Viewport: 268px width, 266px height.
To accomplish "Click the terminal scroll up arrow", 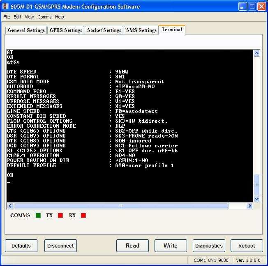I will point(257,53).
